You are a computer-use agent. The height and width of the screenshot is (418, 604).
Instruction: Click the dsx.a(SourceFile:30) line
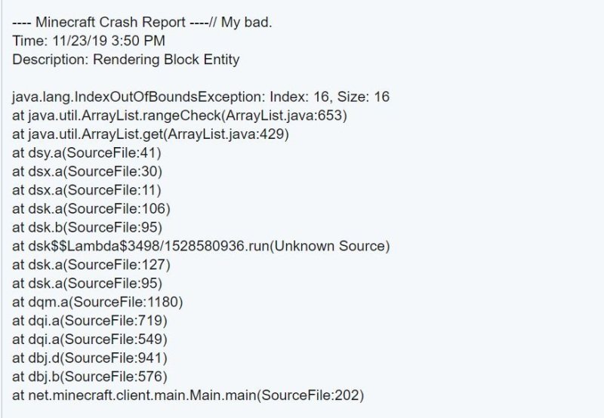point(87,172)
